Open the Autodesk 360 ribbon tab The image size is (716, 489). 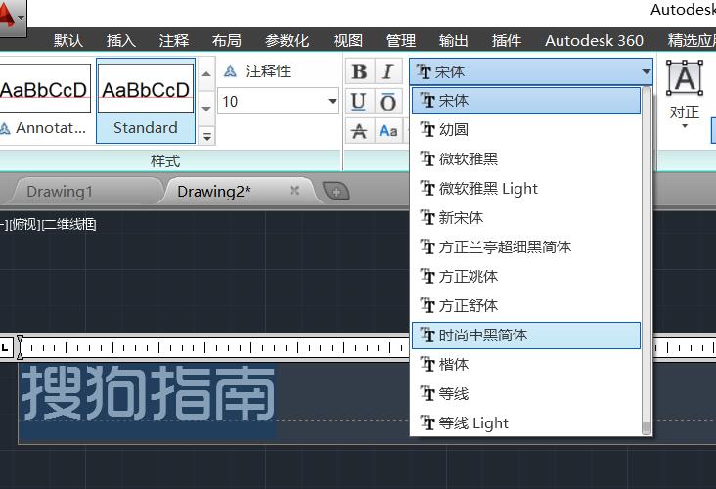pyautogui.click(x=594, y=41)
